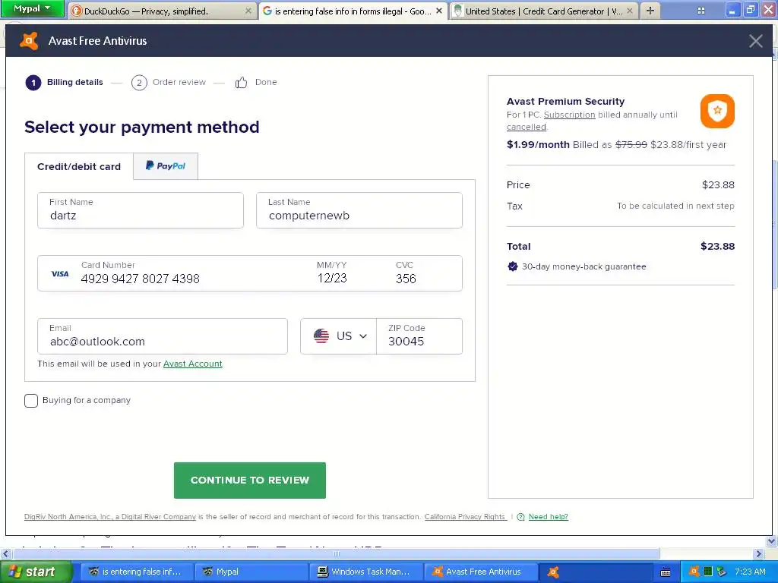Switch to Mypal taskbar button

251,572
